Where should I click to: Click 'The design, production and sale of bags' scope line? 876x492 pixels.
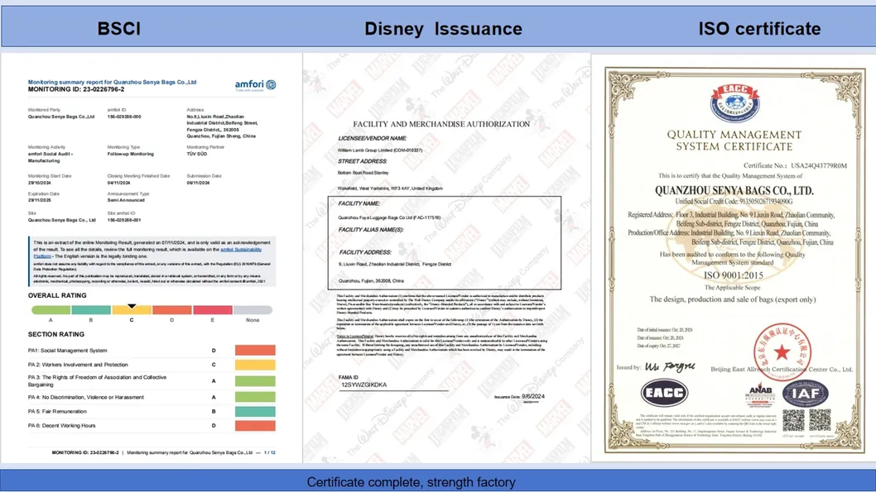click(x=733, y=299)
